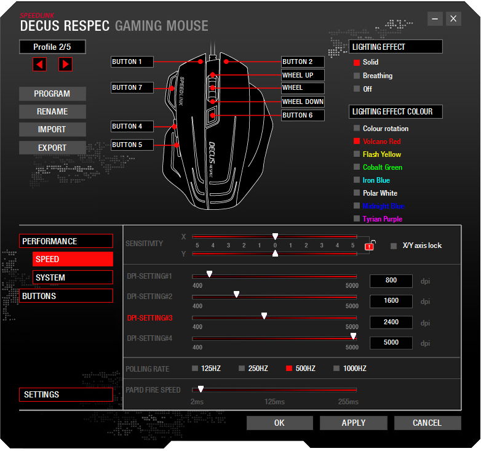The height and width of the screenshot is (451, 481).
Task: Open the BUTTON 6 assignment box
Action: click(303, 115)
